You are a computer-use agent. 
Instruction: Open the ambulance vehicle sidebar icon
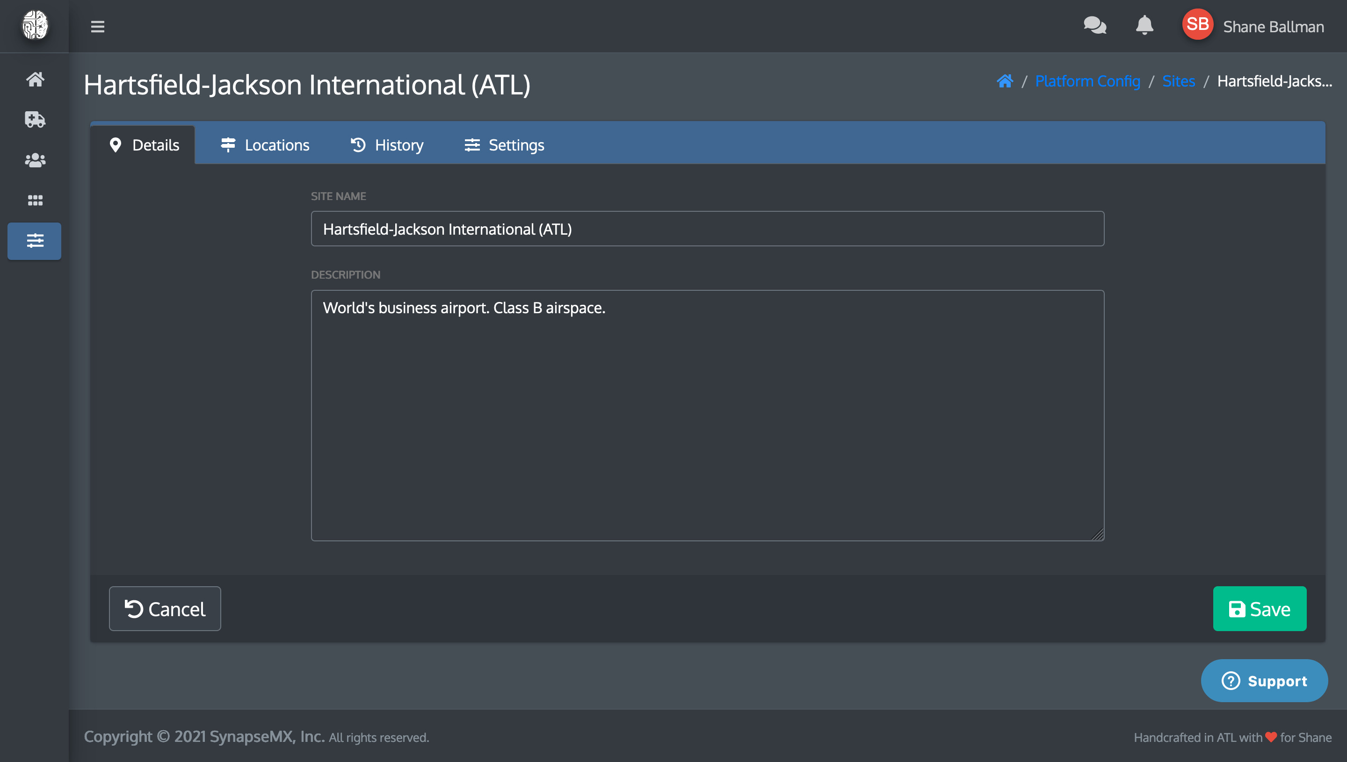pos(35,119)
